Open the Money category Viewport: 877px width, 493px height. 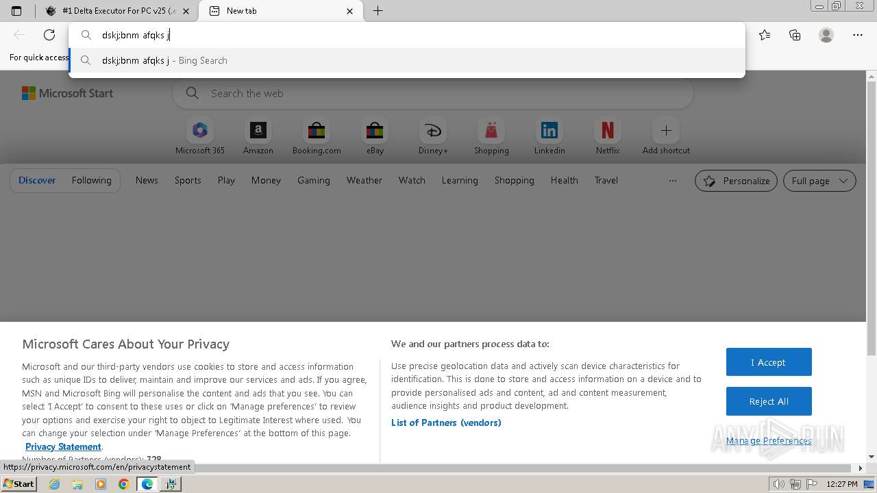(x=266, y=180)
